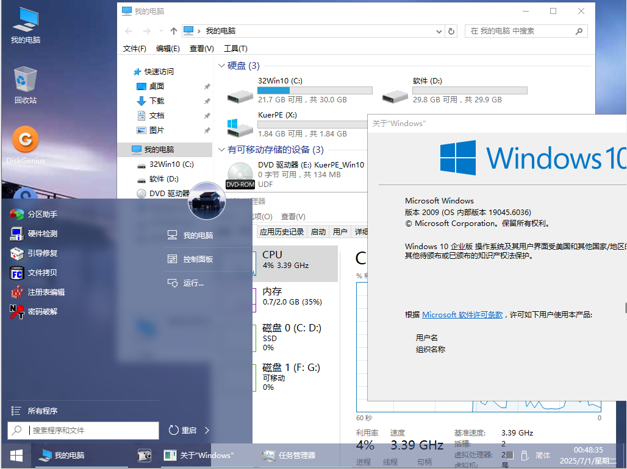Go up one level in Explorer

click(174, 31)
